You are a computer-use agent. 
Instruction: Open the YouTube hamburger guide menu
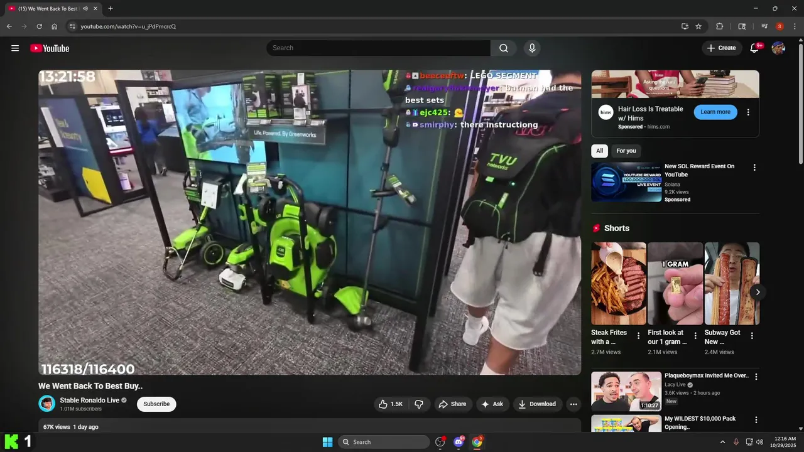click(x=15, y=48)
